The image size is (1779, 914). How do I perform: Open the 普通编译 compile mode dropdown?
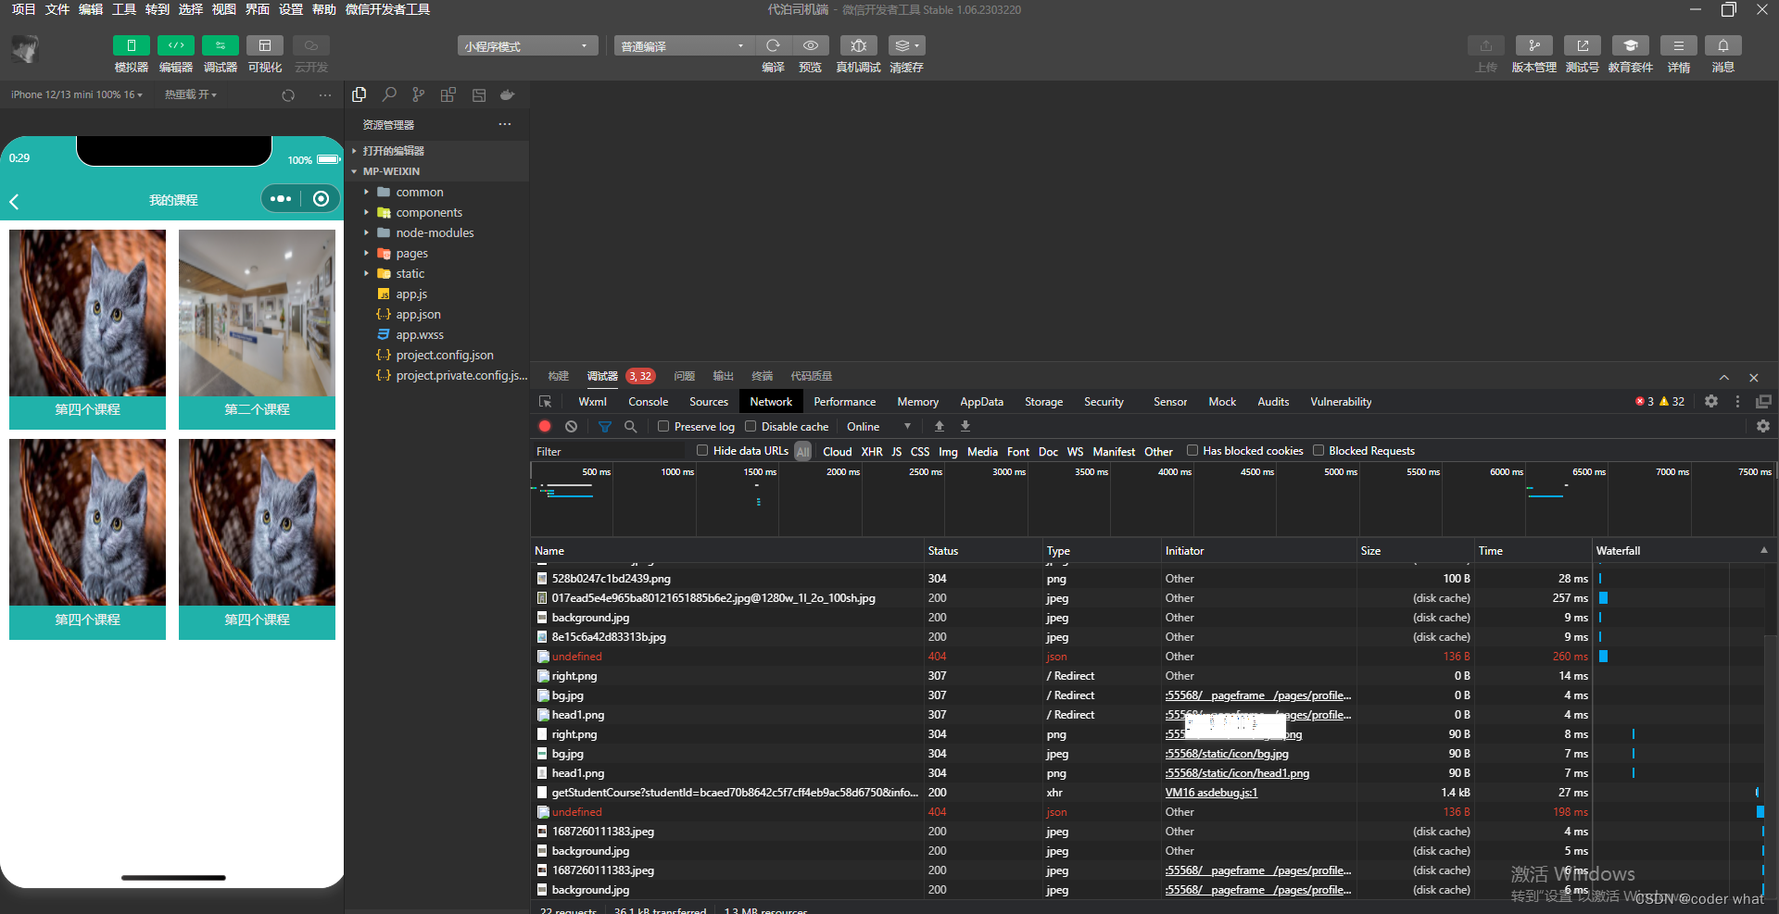tap(683, 45)
